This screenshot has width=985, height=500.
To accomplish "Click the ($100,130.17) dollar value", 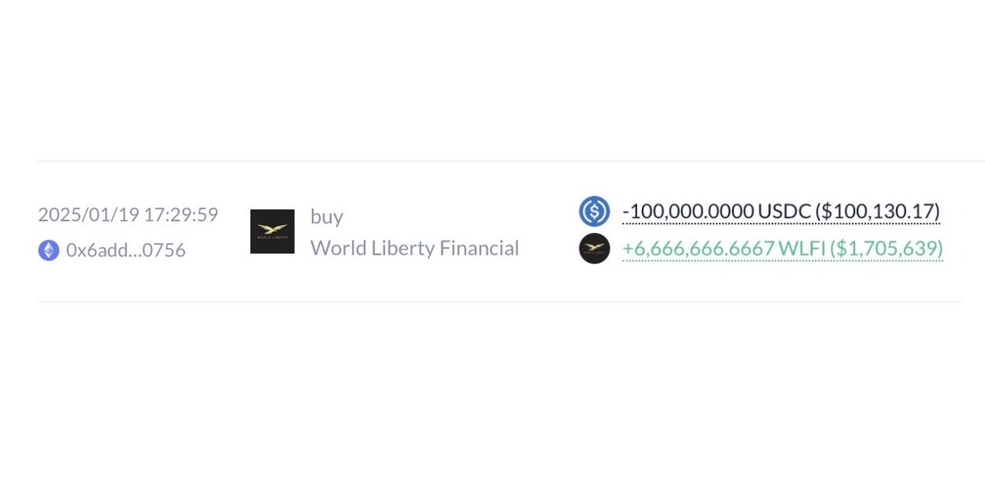I will [x=877, y=212].
